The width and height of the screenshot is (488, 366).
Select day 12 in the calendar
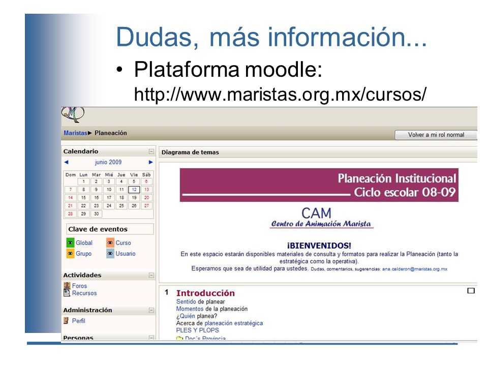134,190
